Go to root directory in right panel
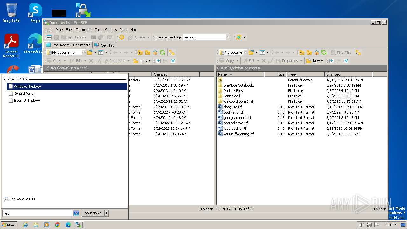 [x=309, y=52]
